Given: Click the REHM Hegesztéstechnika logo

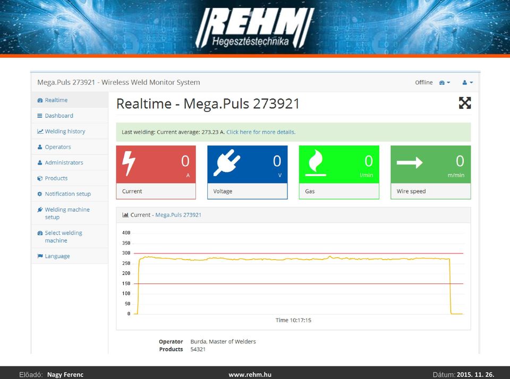Looking at the screenshot, I should tap(254, 28).
